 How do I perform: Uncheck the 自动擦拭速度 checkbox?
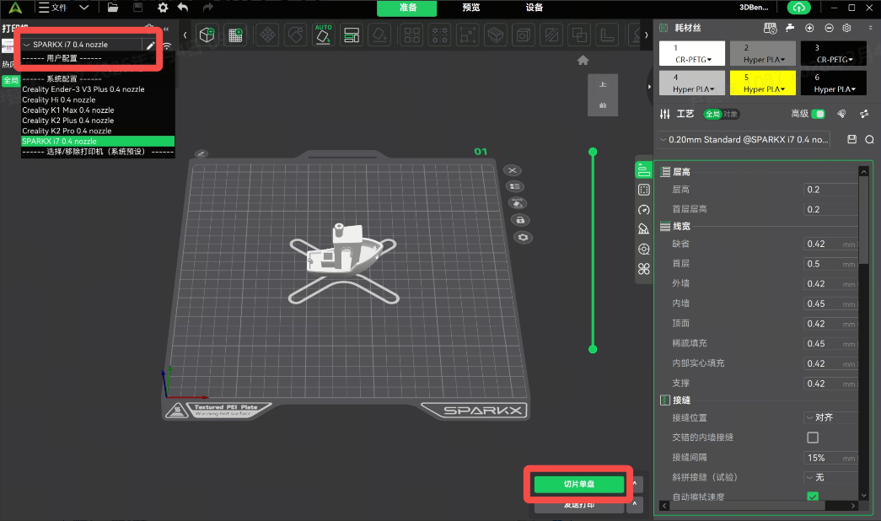pyautogui.click(x=813, y=497)
